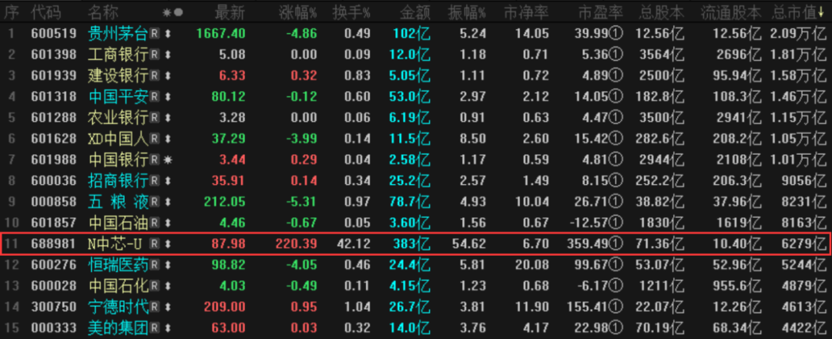The height and width of the screenshot is (339, 832).
Task: Click the R badge next to 贵州茅台
Action: coord(154,33)
